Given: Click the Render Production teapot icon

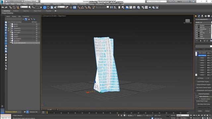Looking at the screenshot, I should [150, 7].
